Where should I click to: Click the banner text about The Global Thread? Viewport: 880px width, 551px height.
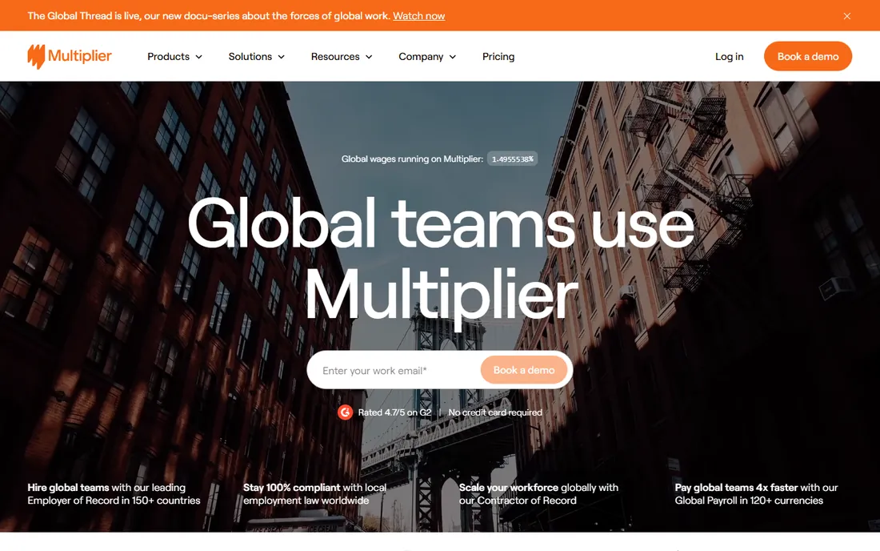pyautogui.click(x=209, y=16)
